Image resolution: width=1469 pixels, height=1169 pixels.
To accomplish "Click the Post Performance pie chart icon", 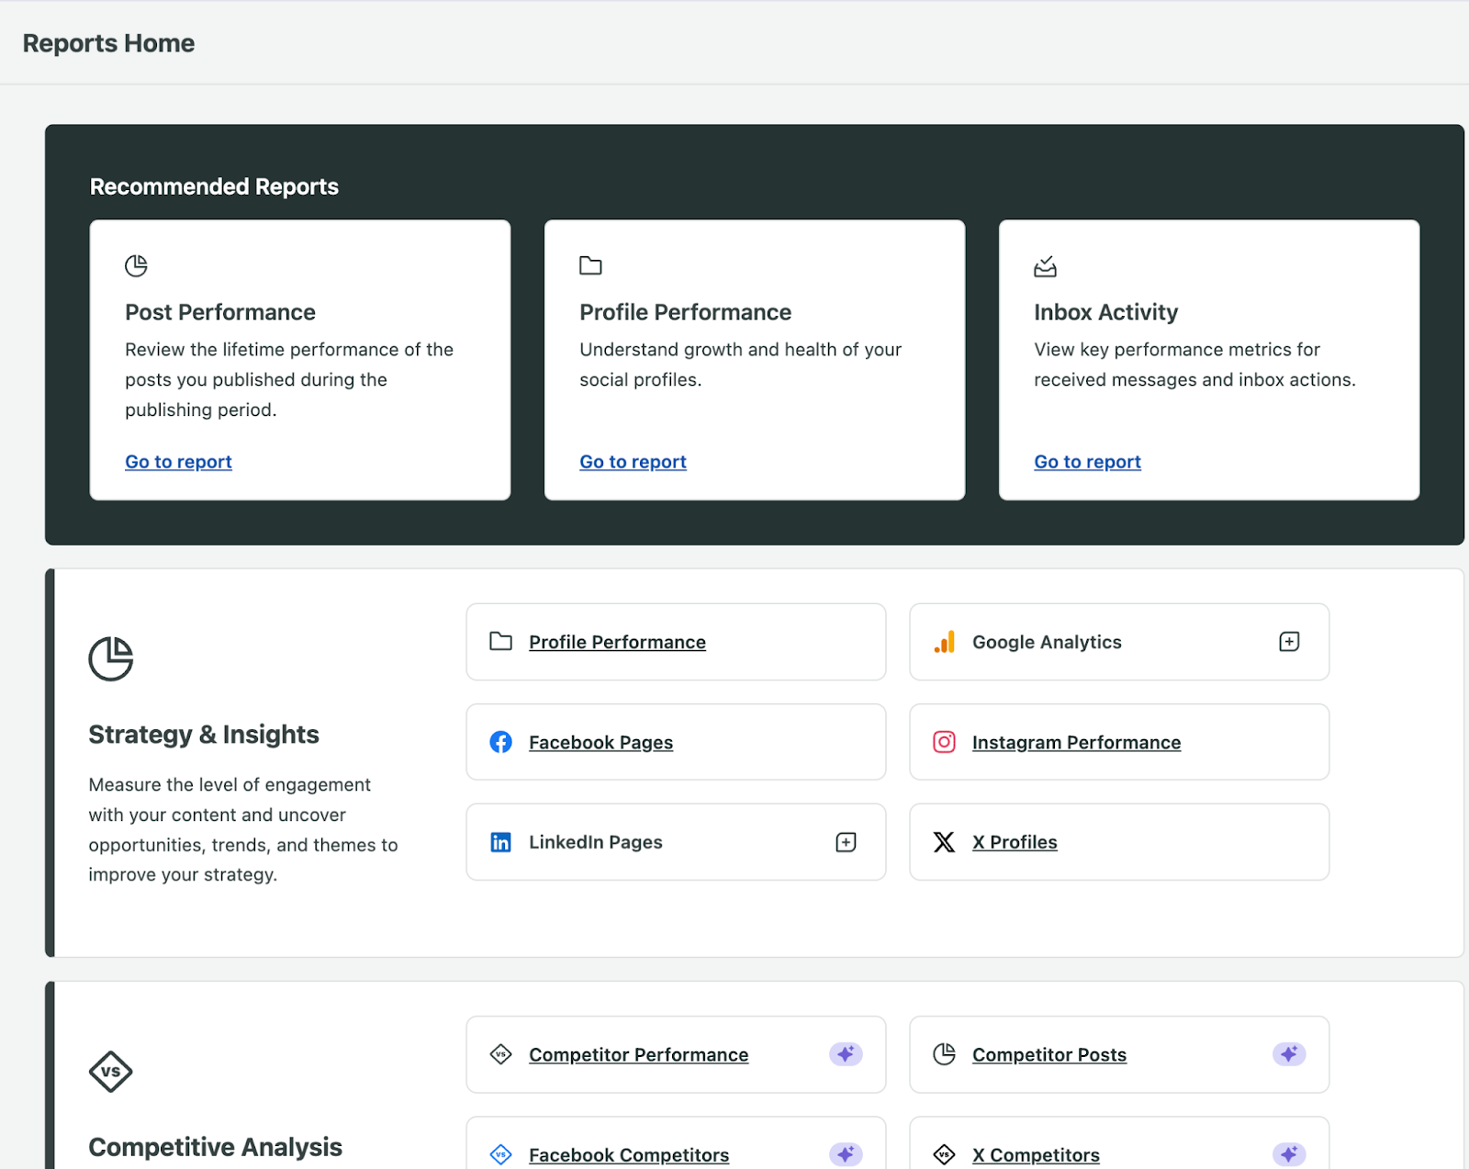I will (136, 265).
